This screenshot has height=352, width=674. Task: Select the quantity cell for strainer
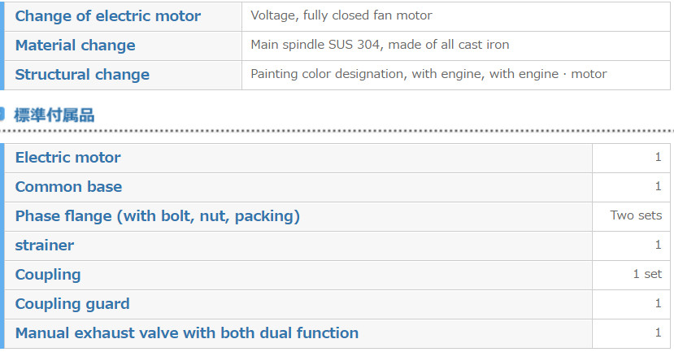click(658, 246)
